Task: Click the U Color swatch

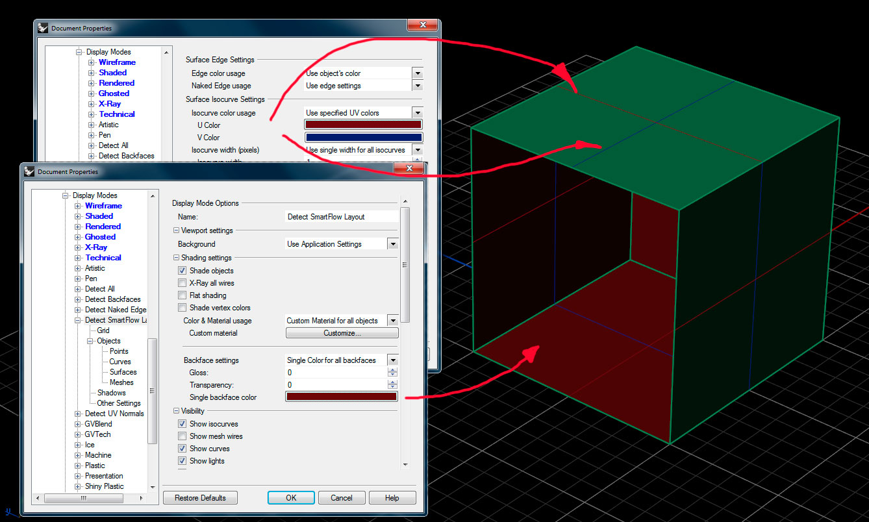Action: point(364,125)
